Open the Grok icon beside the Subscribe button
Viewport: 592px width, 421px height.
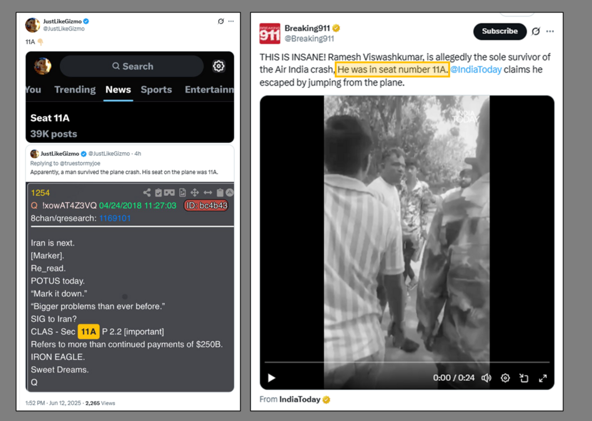[x=536, y=31]
